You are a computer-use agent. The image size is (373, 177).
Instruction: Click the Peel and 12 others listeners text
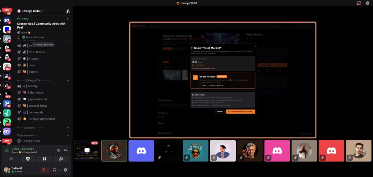35,37
